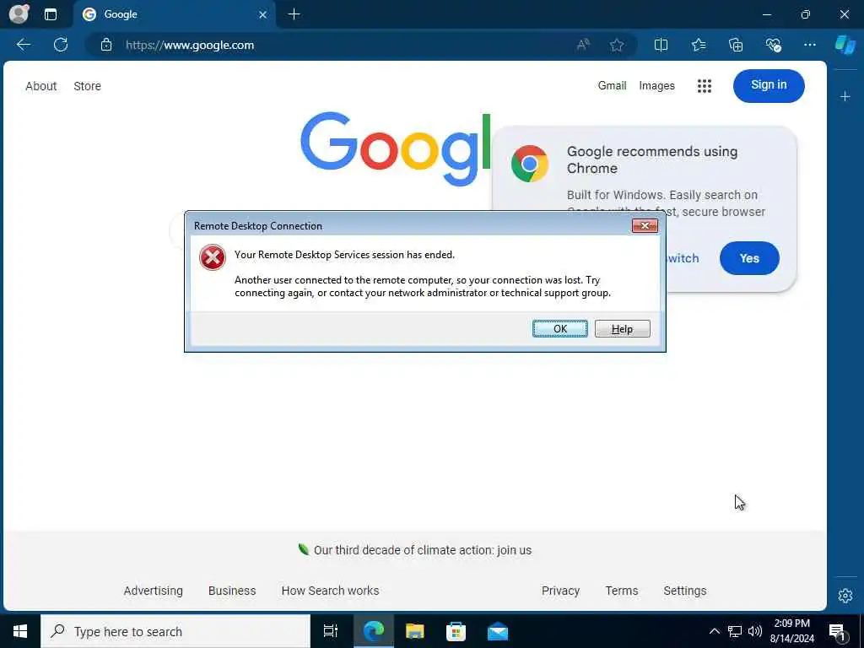Open Edge Settings and more menu
This screenshot has height=648, width=864.
pos(809,45)
